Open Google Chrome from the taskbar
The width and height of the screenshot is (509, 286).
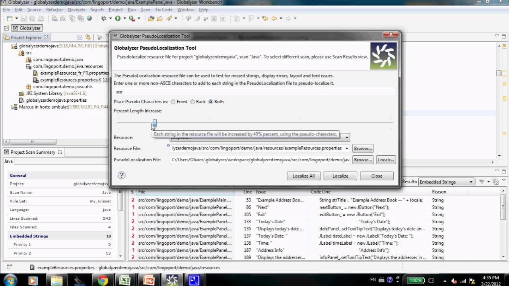[103, 280]
